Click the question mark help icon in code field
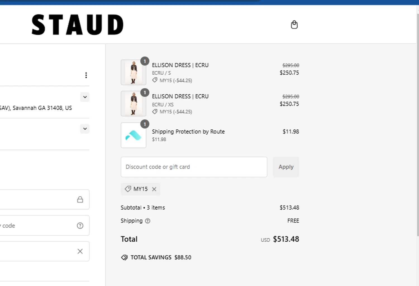 coord(80,226)
